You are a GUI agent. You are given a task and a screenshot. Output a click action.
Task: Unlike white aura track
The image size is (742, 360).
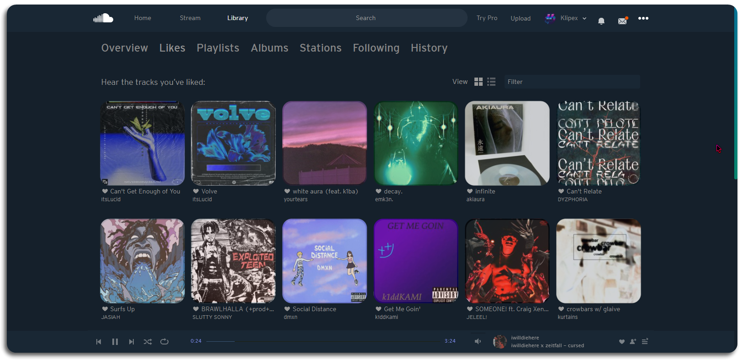(x=287, y=191)
